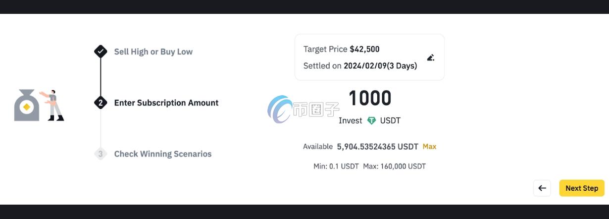Click the money bag illustration
The image size is (609, 219).
point(26,106)
